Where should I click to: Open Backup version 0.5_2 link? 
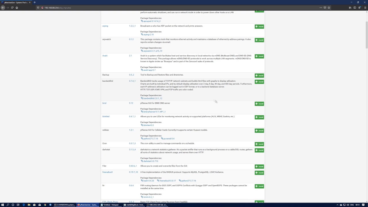[132, 75]
